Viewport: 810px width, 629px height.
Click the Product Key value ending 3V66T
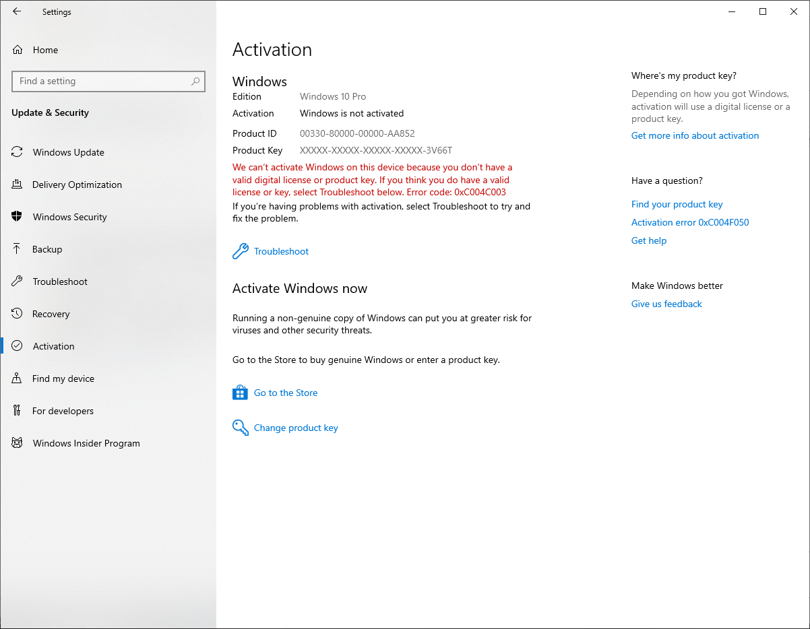(376, 150)
